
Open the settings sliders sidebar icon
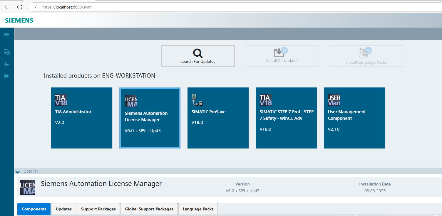pos(7,64)
